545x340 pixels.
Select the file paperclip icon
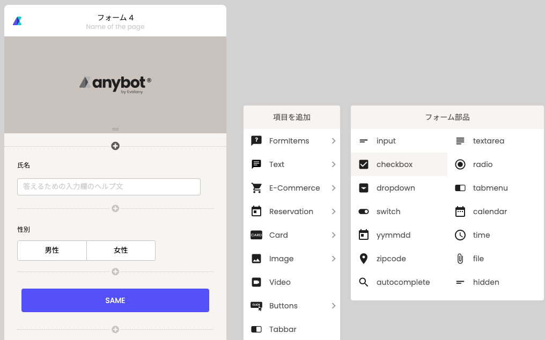(460, 259)
